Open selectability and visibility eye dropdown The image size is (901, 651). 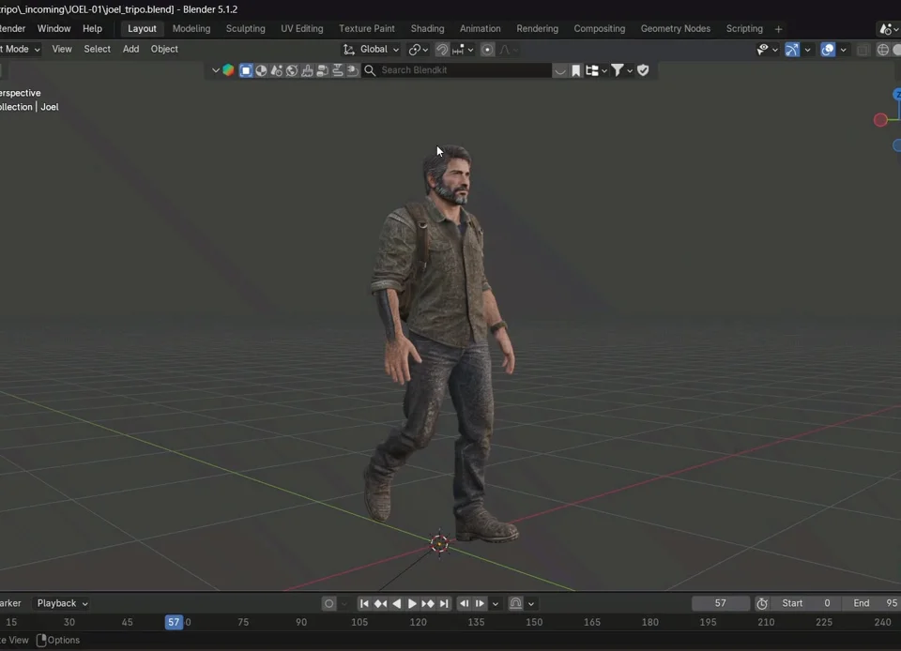click(767, 50)
